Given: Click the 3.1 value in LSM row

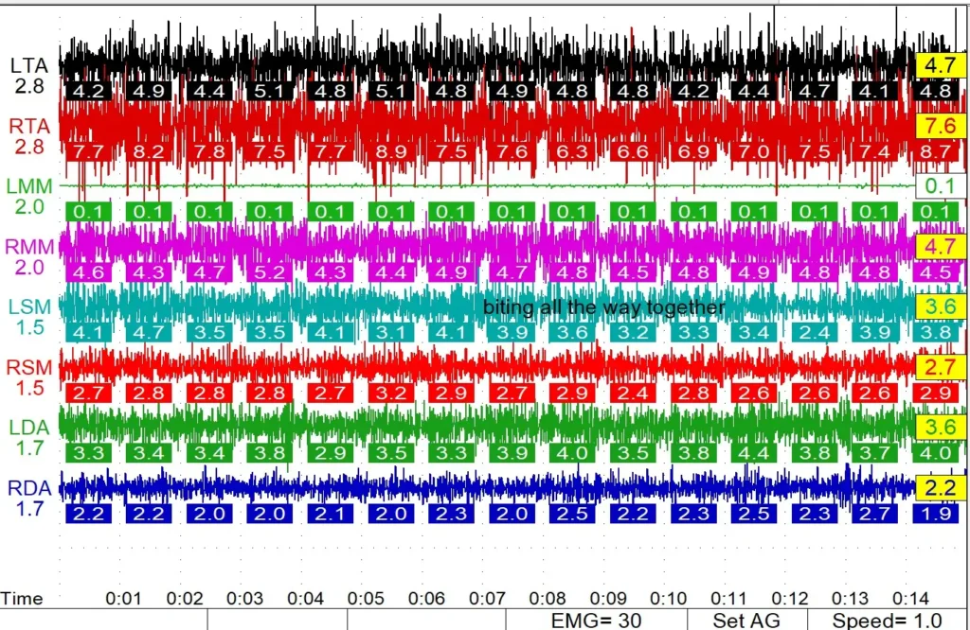Looking at the screenshot, I should pyautogui.click(x=391, y=333).
